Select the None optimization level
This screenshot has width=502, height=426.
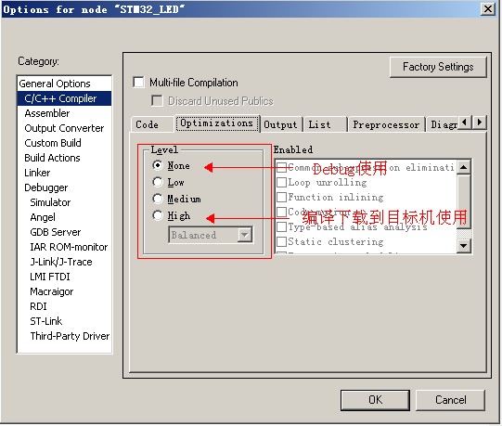click(x=158, y=165)
